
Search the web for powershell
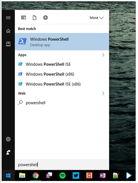62,103
